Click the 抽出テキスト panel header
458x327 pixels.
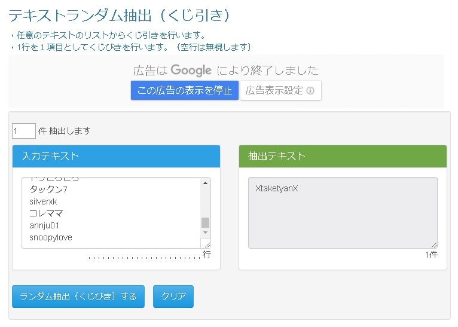tap(343, 156)
